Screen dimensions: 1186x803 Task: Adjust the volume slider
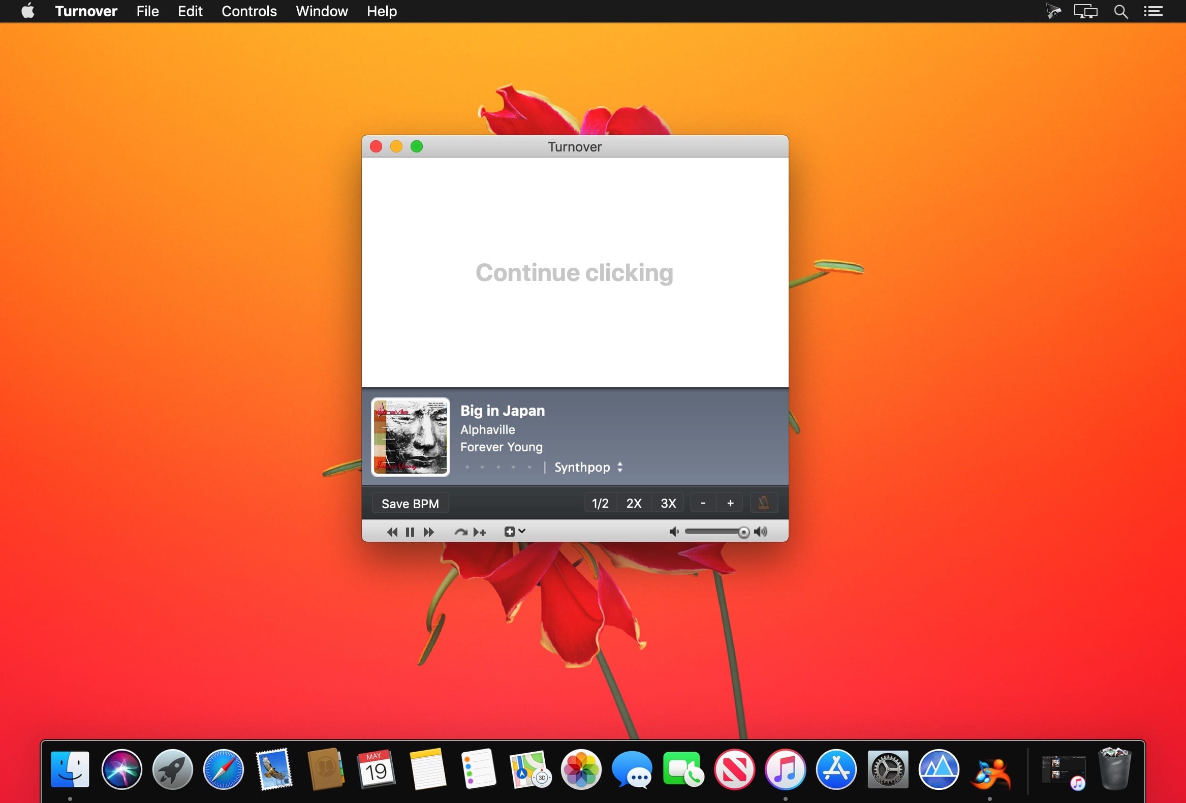(x=716, y=532)
